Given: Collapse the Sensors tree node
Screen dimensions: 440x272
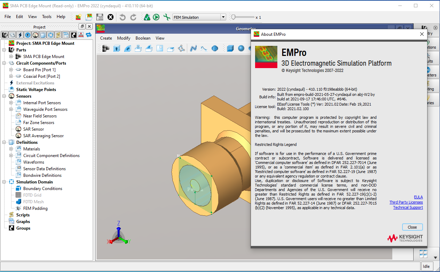Looking at the screenshot, I should [4, 96].
